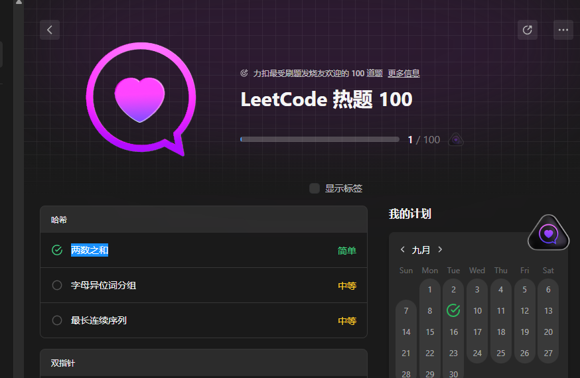Select September 17 in calendar
Image resolution: width=580 pixels, height=378 pixels.
[477, 332]
